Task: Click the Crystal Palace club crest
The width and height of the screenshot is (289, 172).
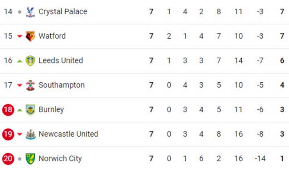Action: click(30, 12)
